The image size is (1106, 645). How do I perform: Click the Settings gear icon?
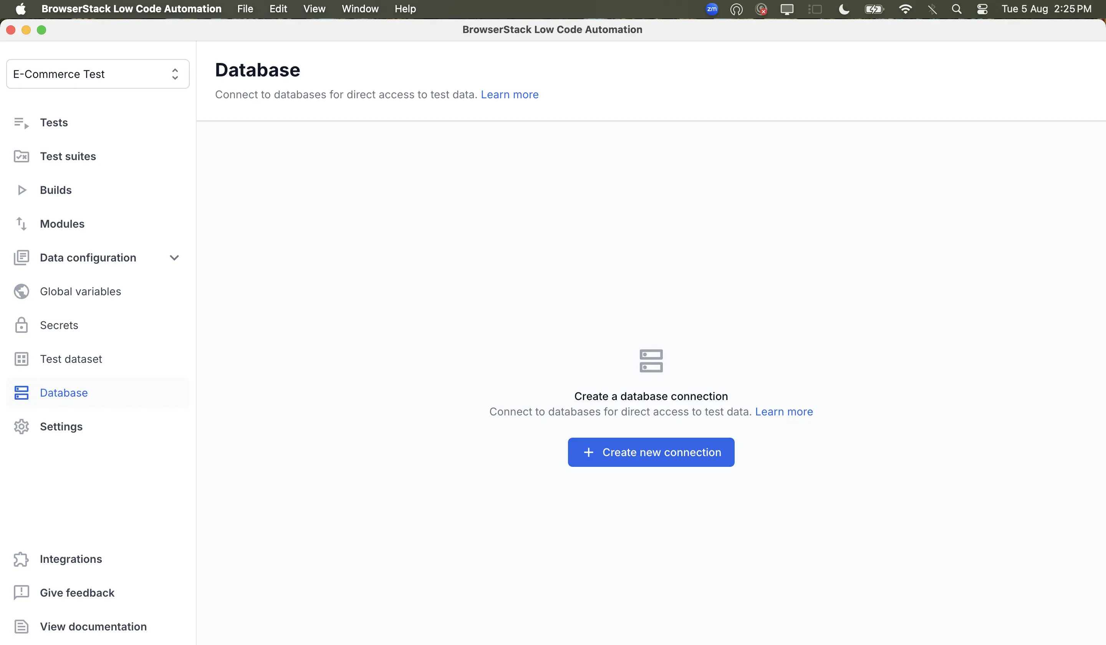(21, 427)
